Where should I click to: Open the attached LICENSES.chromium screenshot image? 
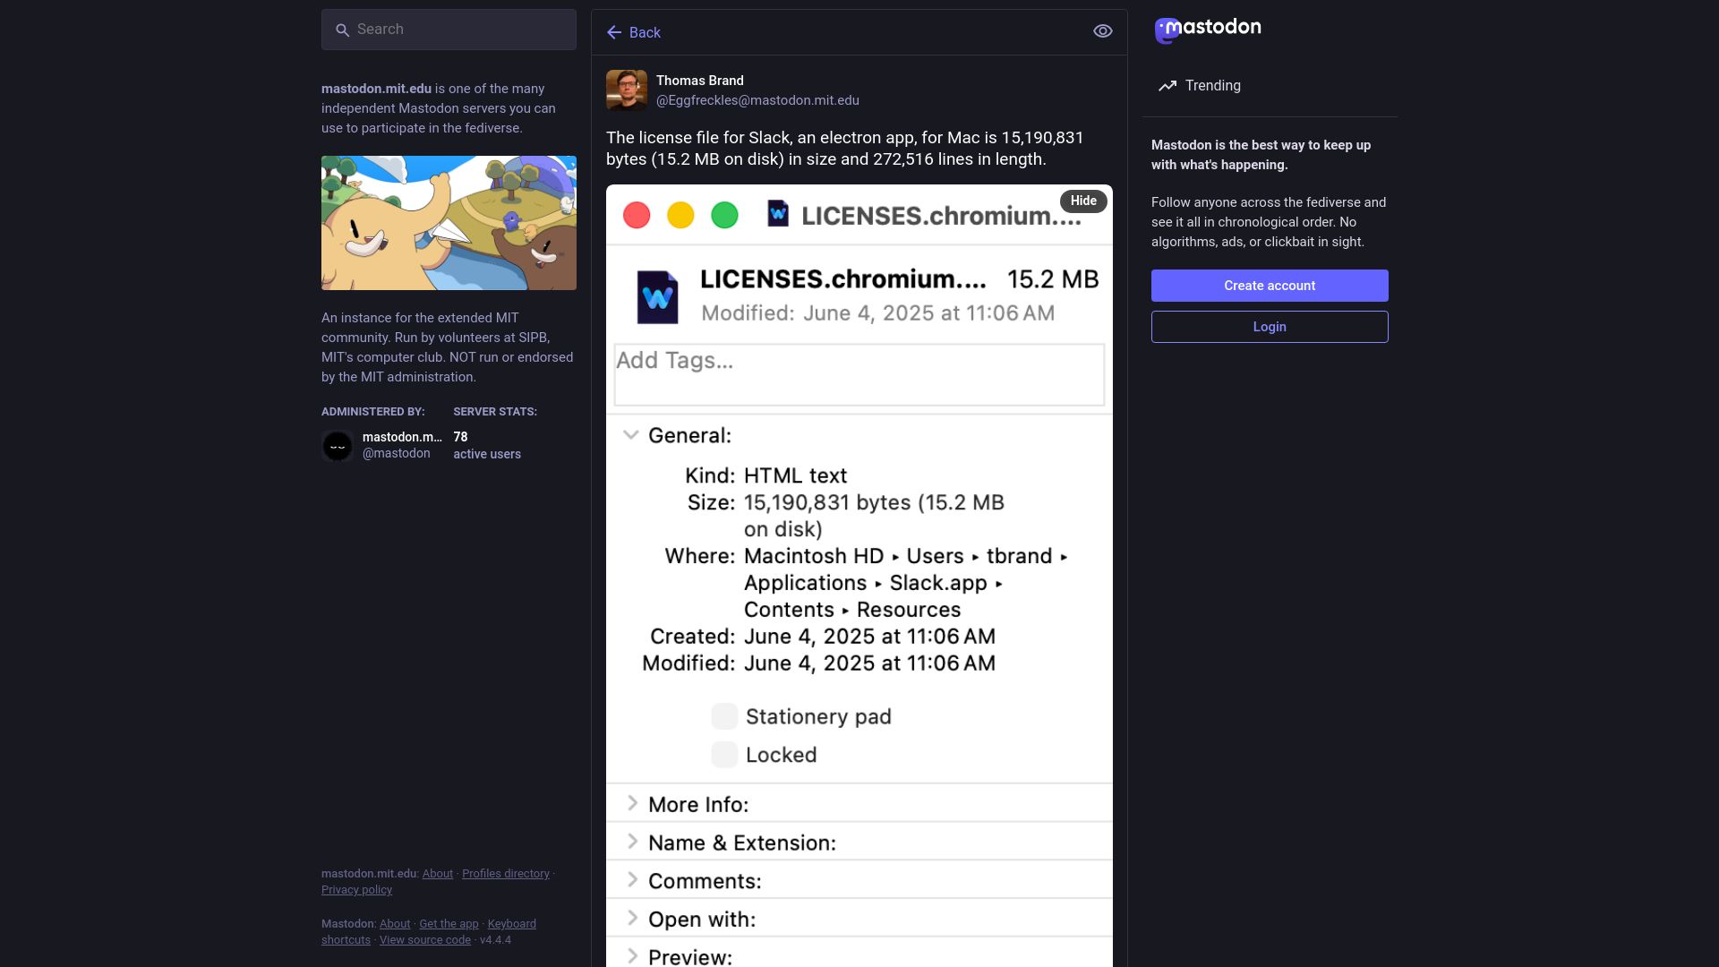pyautogui.click(x=859, y=576)
